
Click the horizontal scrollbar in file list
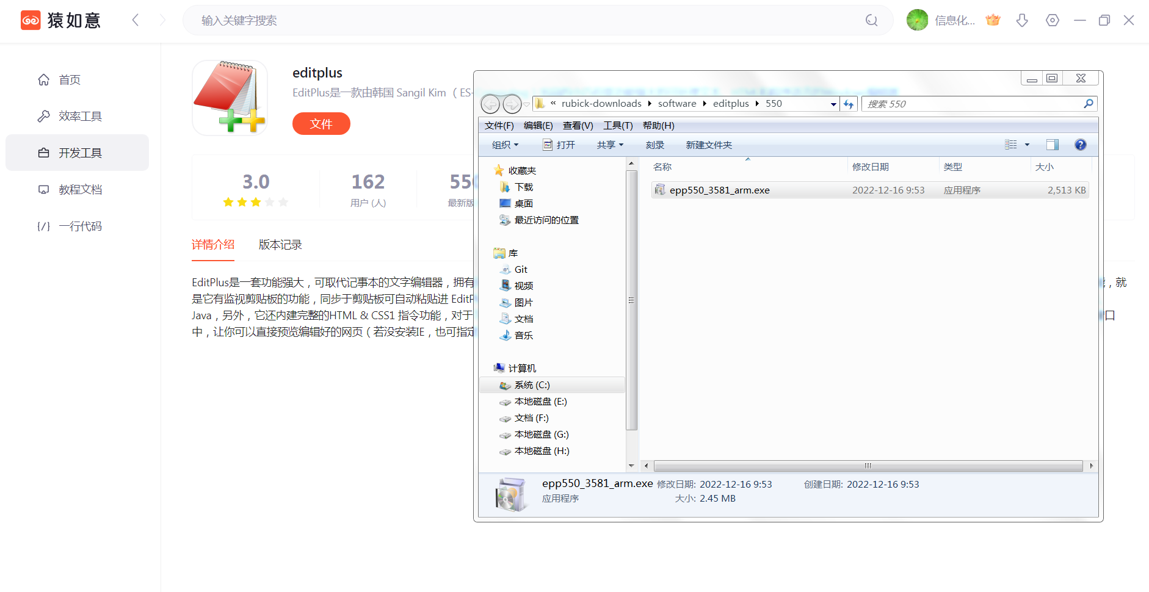(x=868, y=466)
